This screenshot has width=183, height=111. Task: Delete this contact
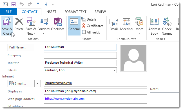pos(19,24)
